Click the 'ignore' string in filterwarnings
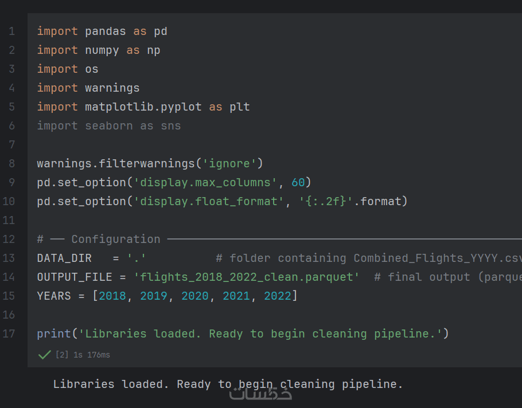The height and width of the screenshot is (408, 522). click(x=229, y=163)
